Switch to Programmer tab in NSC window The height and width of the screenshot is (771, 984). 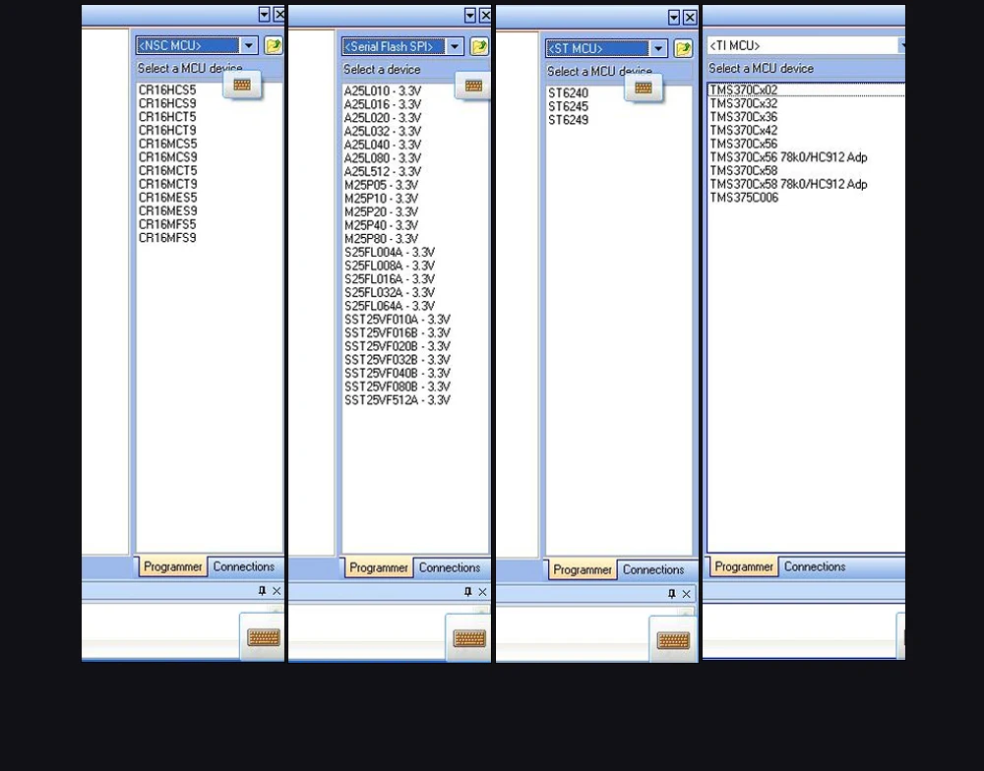[x=172, y=566]
